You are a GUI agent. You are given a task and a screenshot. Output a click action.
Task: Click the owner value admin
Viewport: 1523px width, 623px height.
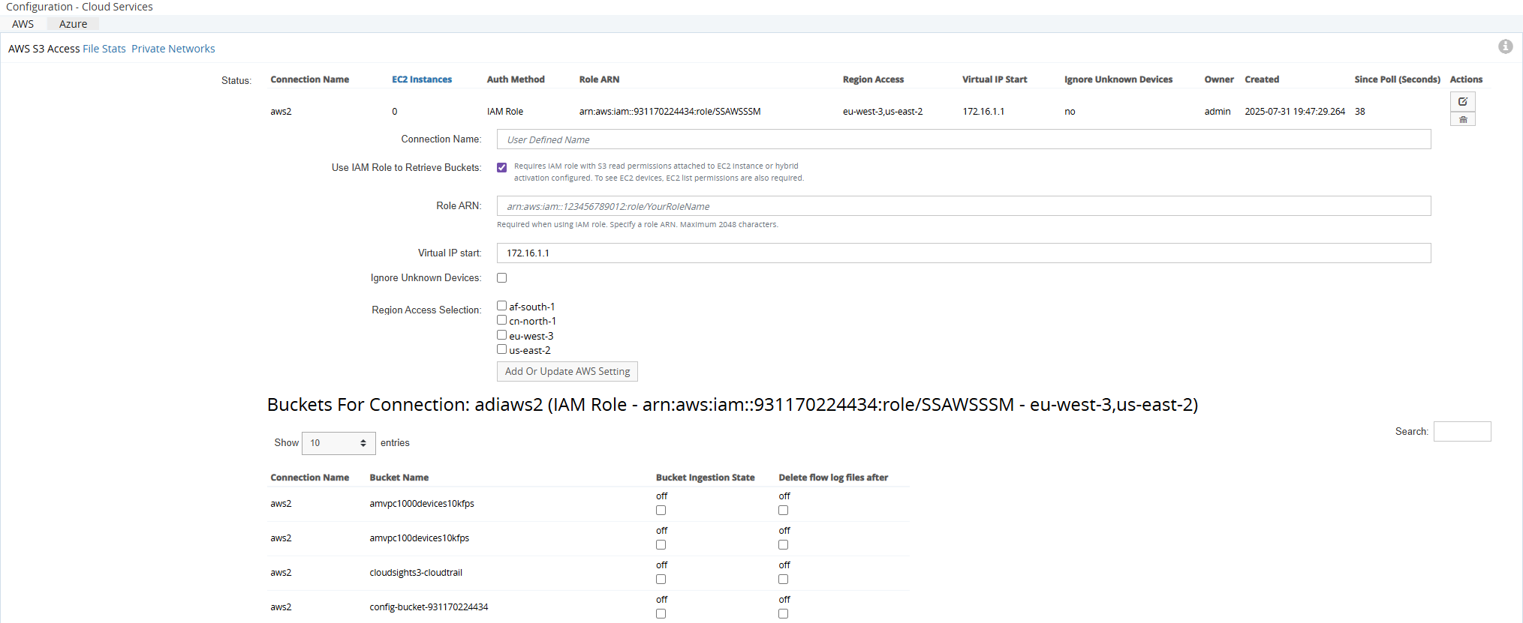(1217, 112)
